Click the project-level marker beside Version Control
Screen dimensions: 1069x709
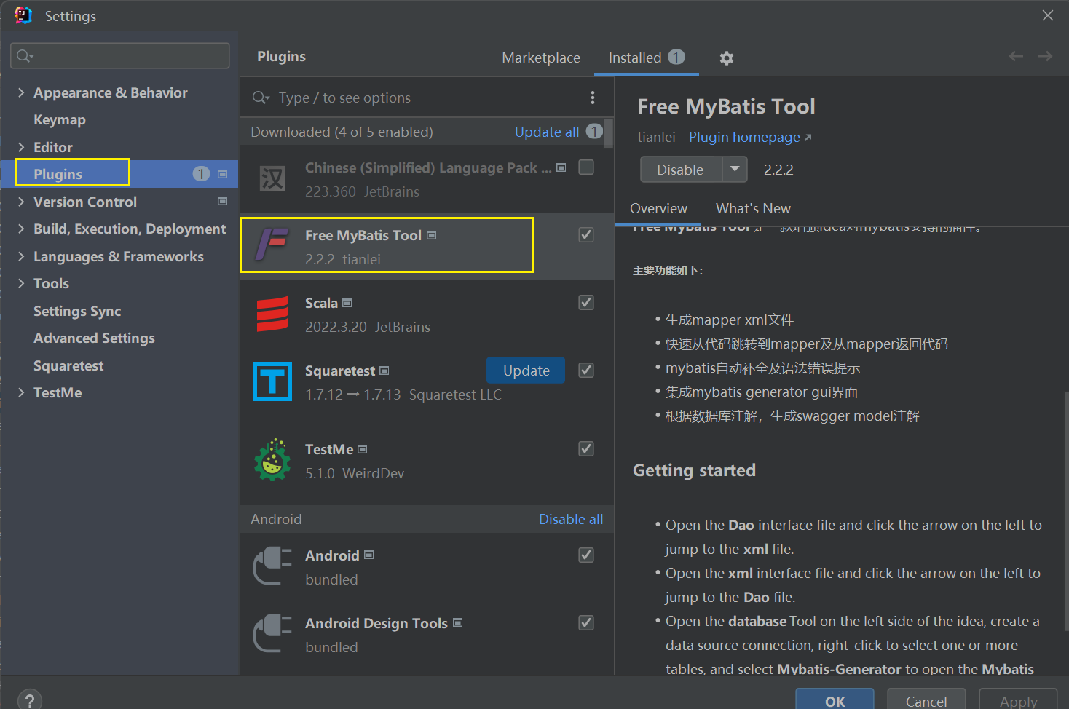(223, 201)
